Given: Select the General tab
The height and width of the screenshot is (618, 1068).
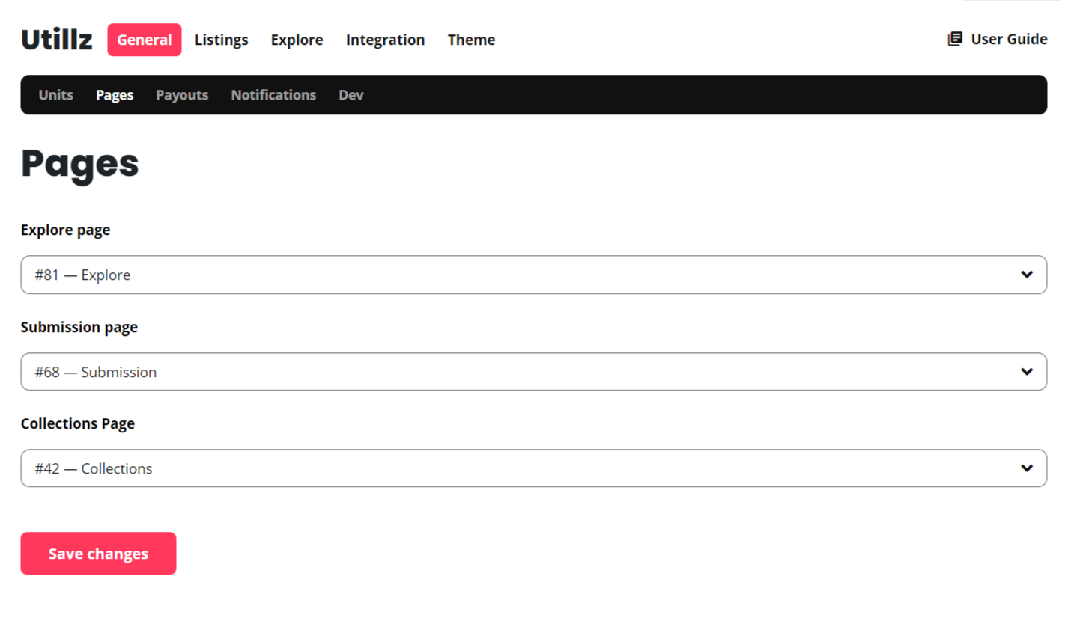Looking at the screenshot, I should pyautogui.click(x=145, y=40).
